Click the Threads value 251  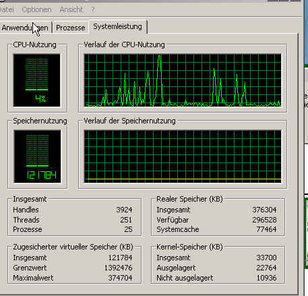(x=126, y=220)
